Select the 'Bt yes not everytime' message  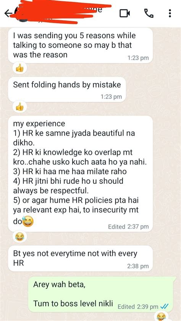[x=81, y=259]
